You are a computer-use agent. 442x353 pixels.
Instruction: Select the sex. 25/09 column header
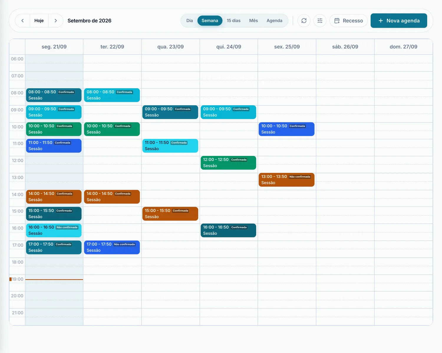pyautogui.click(x=287, y=47)
